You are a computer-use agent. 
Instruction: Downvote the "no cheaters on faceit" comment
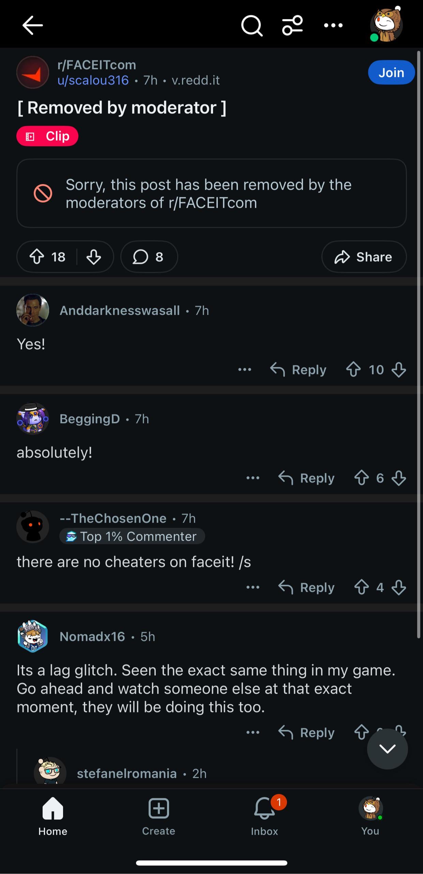point(398,587)
